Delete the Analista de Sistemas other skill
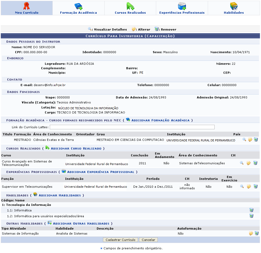Viewport: 261px width, 253px height. click(x=257, y=234)
